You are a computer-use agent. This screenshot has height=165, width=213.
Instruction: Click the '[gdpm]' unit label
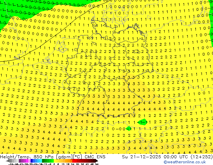(x=65, y=157)
